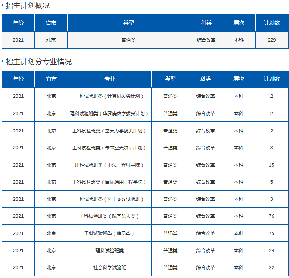Click 工科试验班类（国际通用工程学院） cell

click(110, 182)
